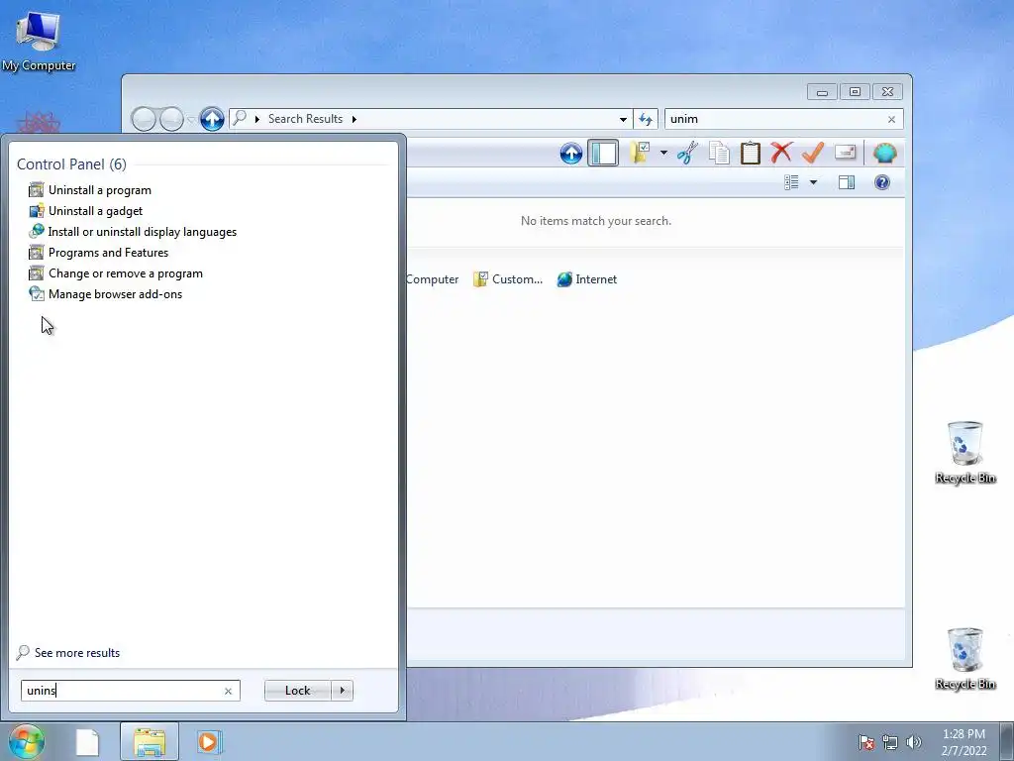Click the blue Up arrow beside address bar
The height and width of the screenshot is (761, 1014).
click(212, 119)
